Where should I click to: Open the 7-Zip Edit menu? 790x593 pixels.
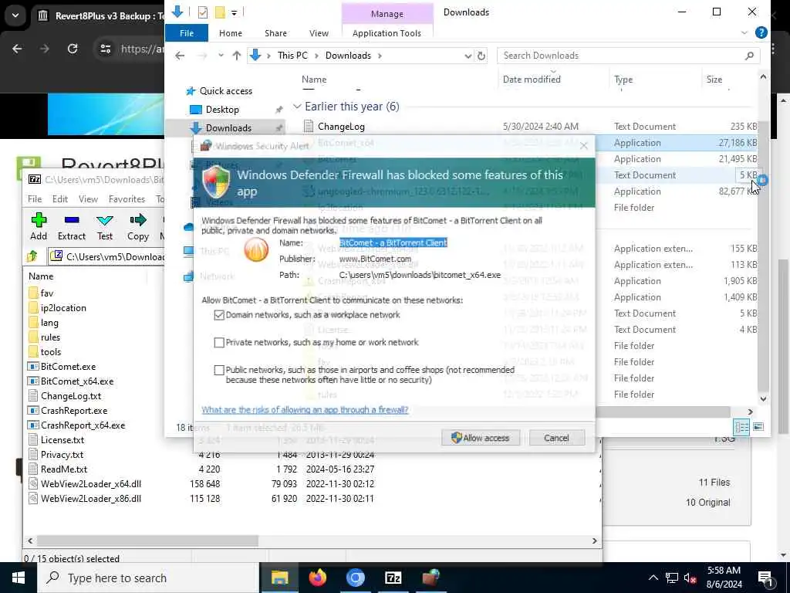60,198
